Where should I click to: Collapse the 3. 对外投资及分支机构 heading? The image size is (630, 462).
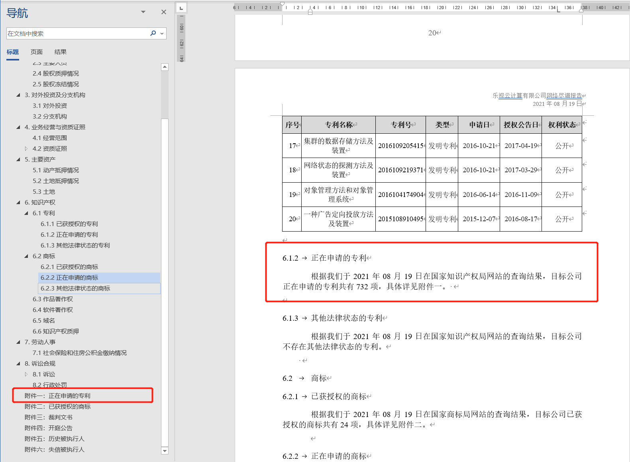(18, 95)
